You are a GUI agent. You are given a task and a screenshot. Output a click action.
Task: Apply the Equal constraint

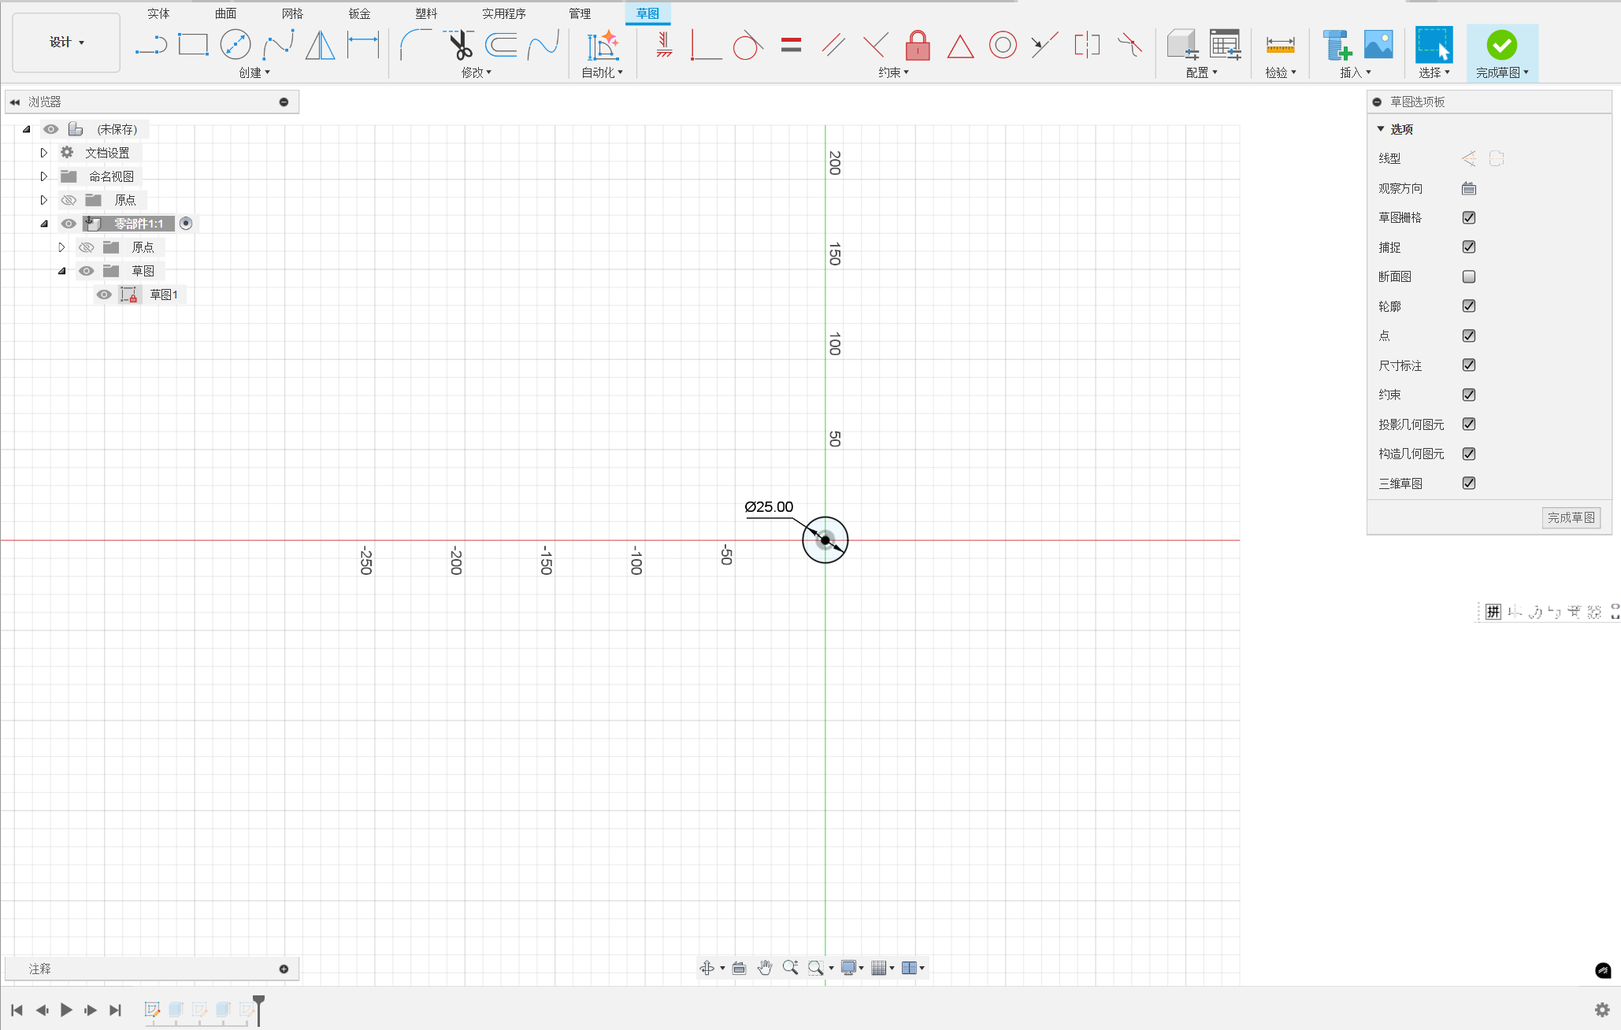click(x=791, y=45)
